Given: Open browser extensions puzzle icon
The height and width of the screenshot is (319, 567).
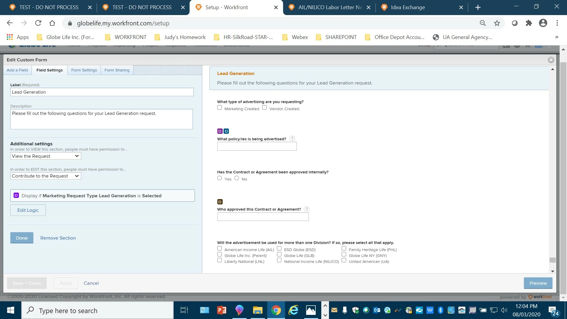Looking at the screenshot, I should coord(529,23).
